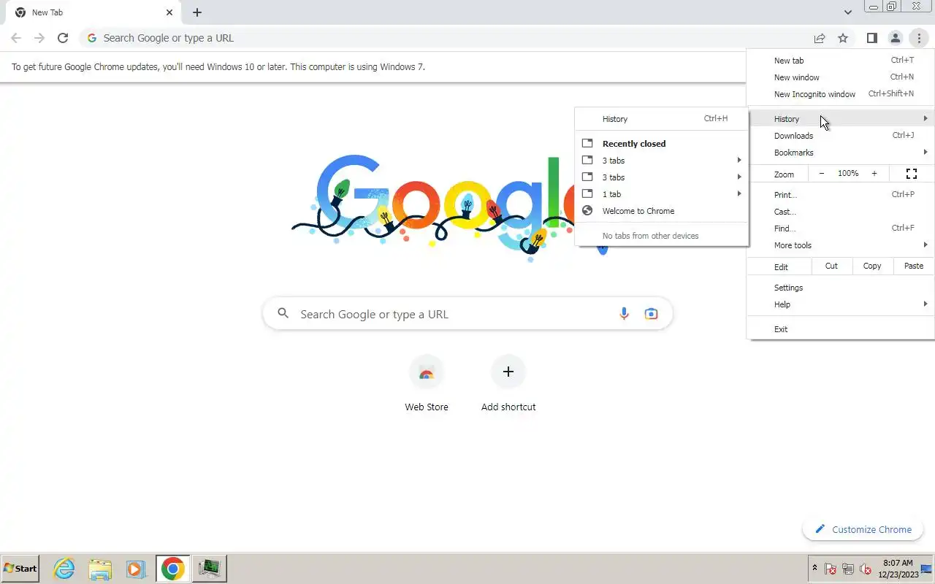This screenshot has height=584, width=935.
Task: Click the fullscreen icon in Zoom row
Action: 912,174
